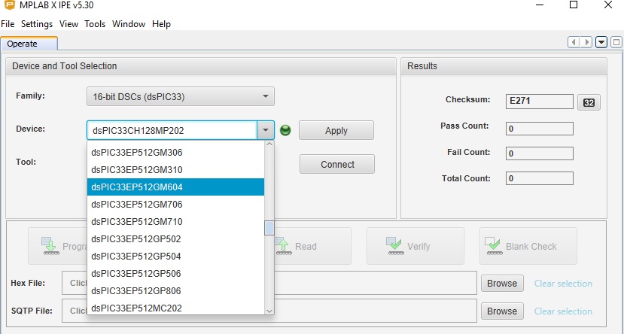This screenshot has height=334, width=624.
Task: Choose dsPIC33EP512GP806 in the dropdown list
Action: (x=175, y=290)
